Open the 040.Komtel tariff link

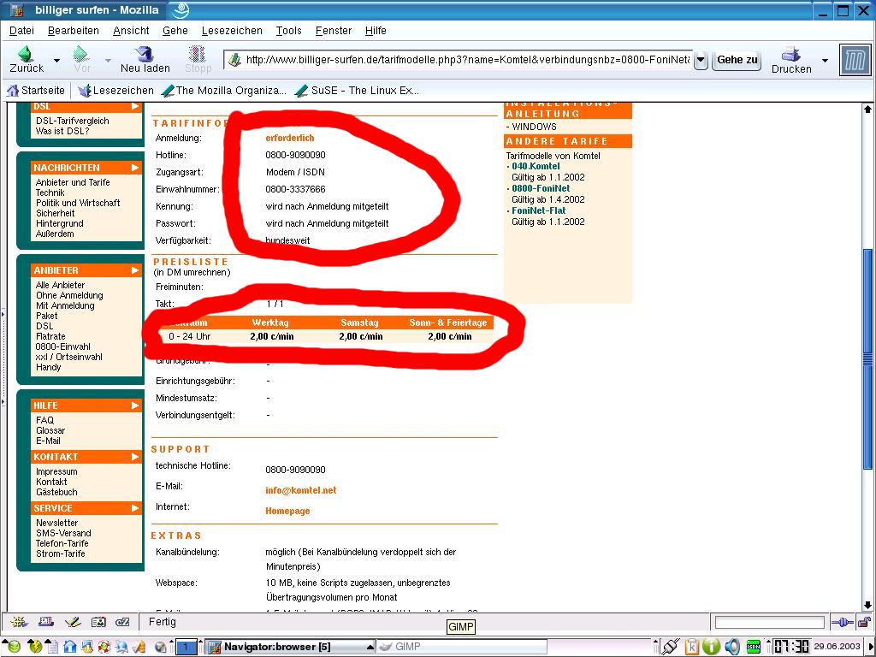point(536,166)
